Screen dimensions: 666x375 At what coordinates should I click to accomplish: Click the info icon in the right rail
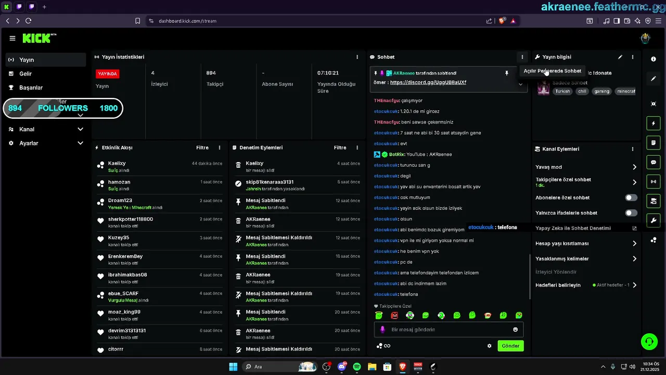[654, 59]
